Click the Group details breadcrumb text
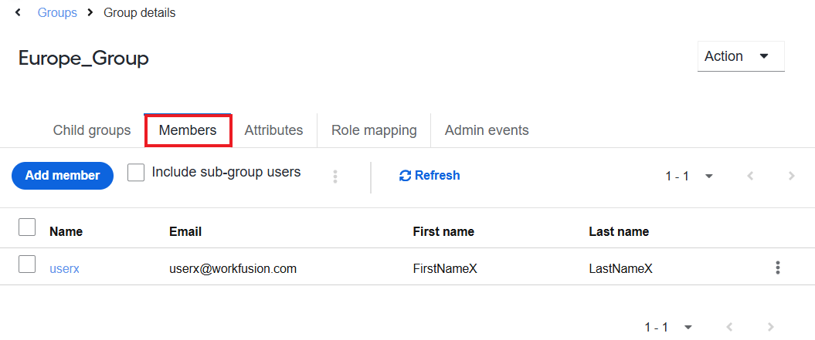Screen dimensions: 815x340 click(140, 13)
